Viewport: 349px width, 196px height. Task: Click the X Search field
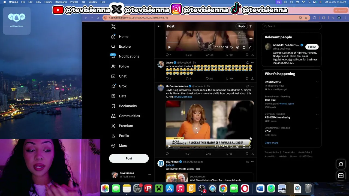tap(292, 26)
